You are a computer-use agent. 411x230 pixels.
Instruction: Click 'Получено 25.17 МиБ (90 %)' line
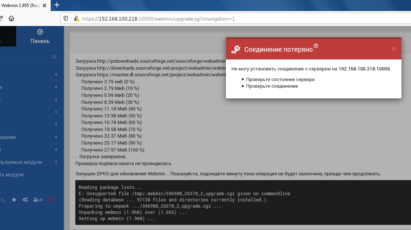111,143
